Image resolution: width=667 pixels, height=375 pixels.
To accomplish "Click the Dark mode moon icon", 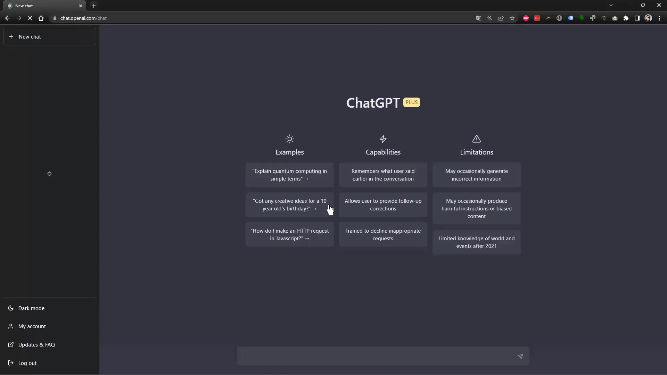I will point(10,308).
